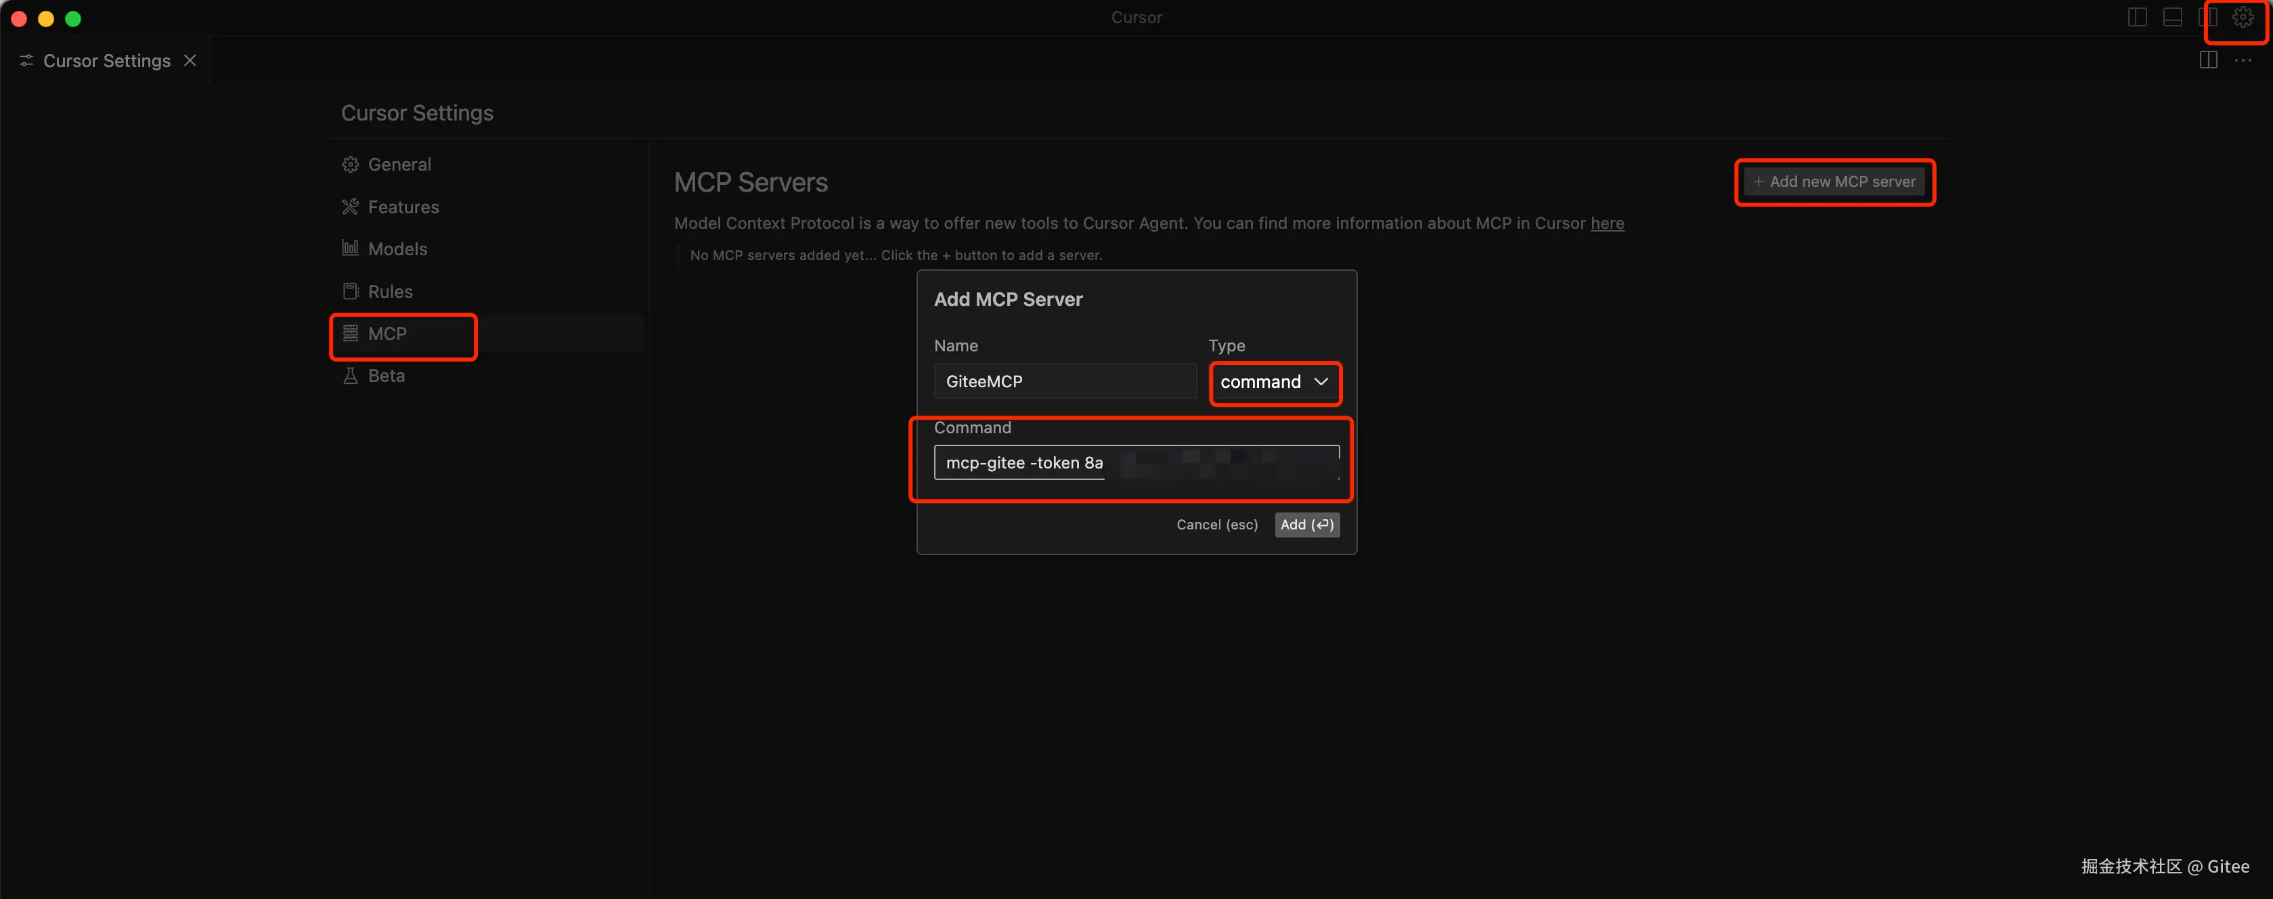Click the sliders icon on the Cursor Settings tab
Image resolution: width=2273 pixels, height=899 pixels.
point(26,60)
